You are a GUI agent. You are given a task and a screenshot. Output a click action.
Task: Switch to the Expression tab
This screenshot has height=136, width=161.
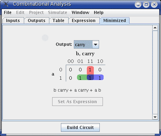84,21
